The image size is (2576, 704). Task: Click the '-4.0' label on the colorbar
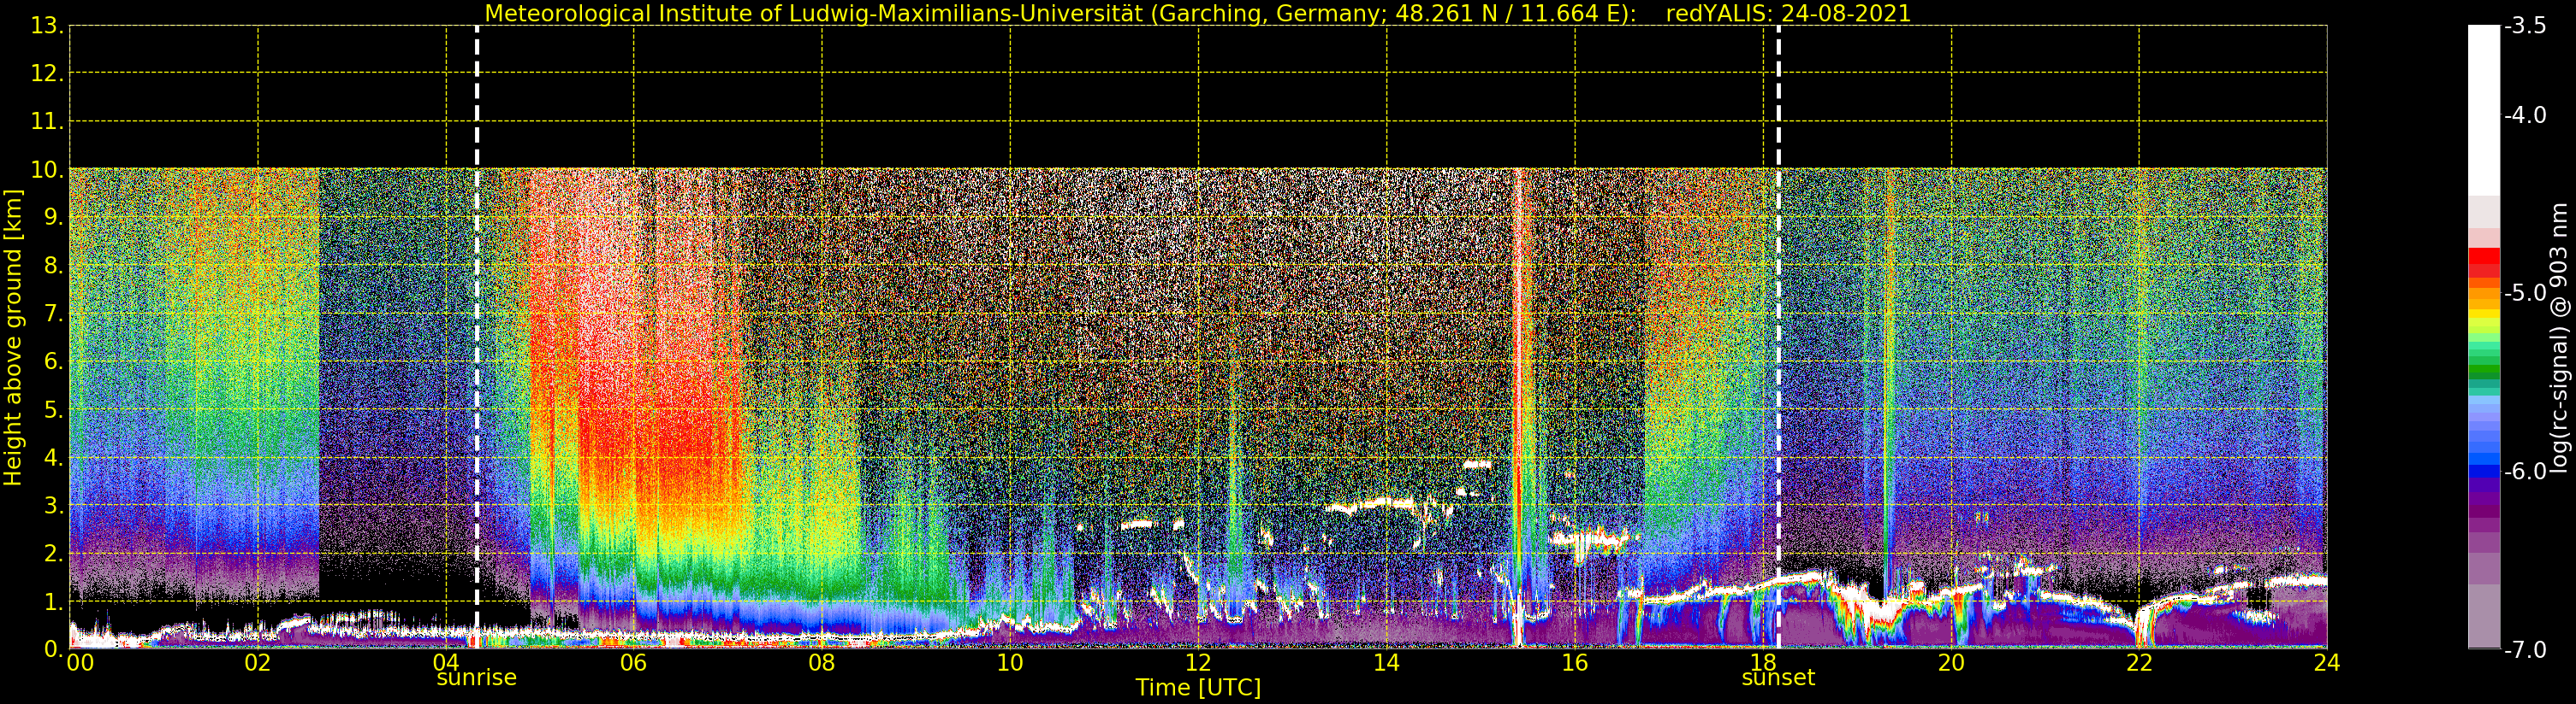(2525, 114)
